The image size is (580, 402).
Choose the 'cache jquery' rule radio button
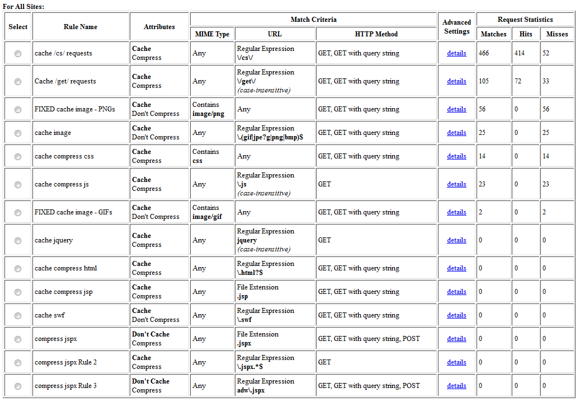pos(18,241)
